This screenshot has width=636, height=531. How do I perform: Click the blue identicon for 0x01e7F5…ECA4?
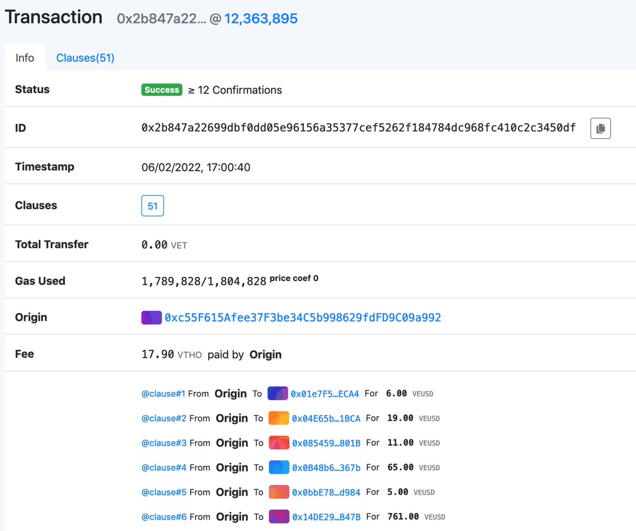[278, 394]
